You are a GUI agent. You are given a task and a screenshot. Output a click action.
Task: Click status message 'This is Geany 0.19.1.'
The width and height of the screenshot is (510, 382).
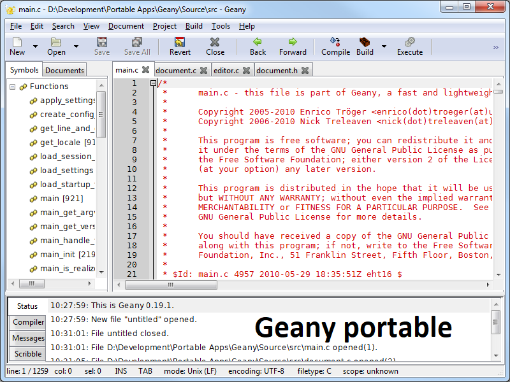pyautogui.click(x=133, y=306)
